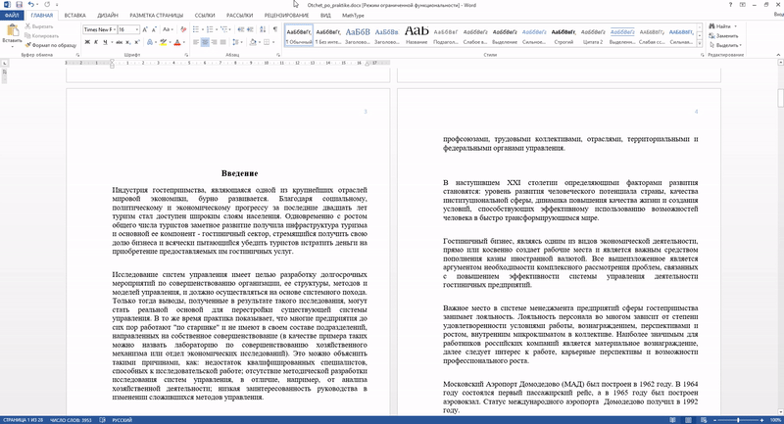Toggle subscript formatting
This screenshot has width=784, height=424.
click(x=128, y=42)
